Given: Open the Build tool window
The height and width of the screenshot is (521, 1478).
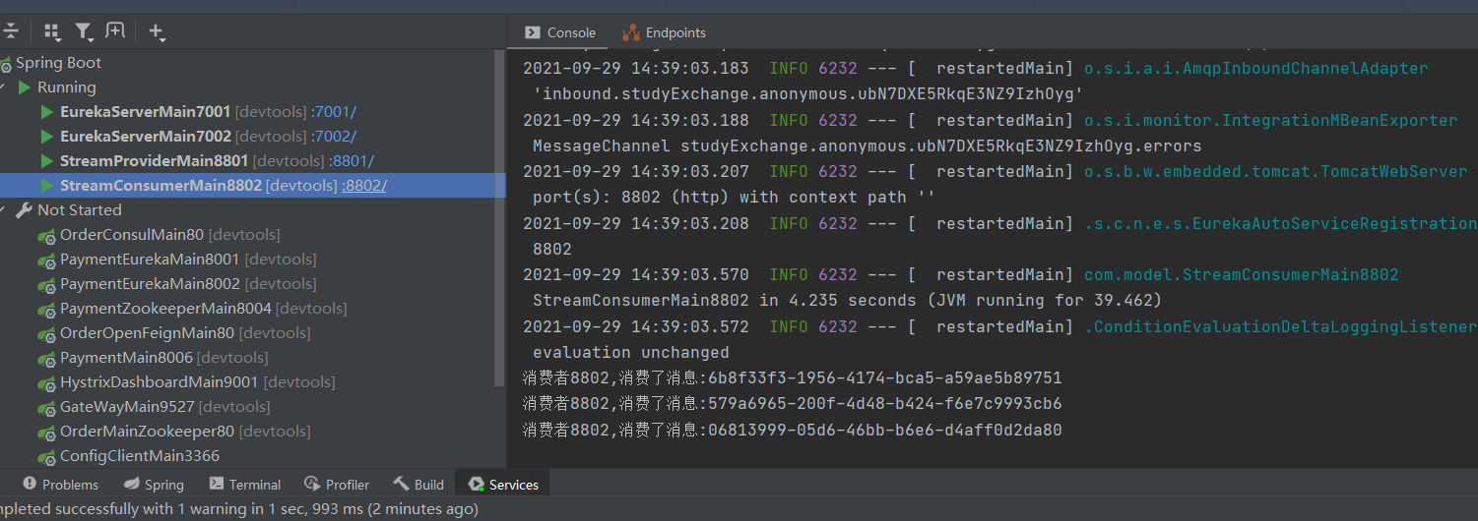Looking at the screenshot, I should [x=418, y=485].
